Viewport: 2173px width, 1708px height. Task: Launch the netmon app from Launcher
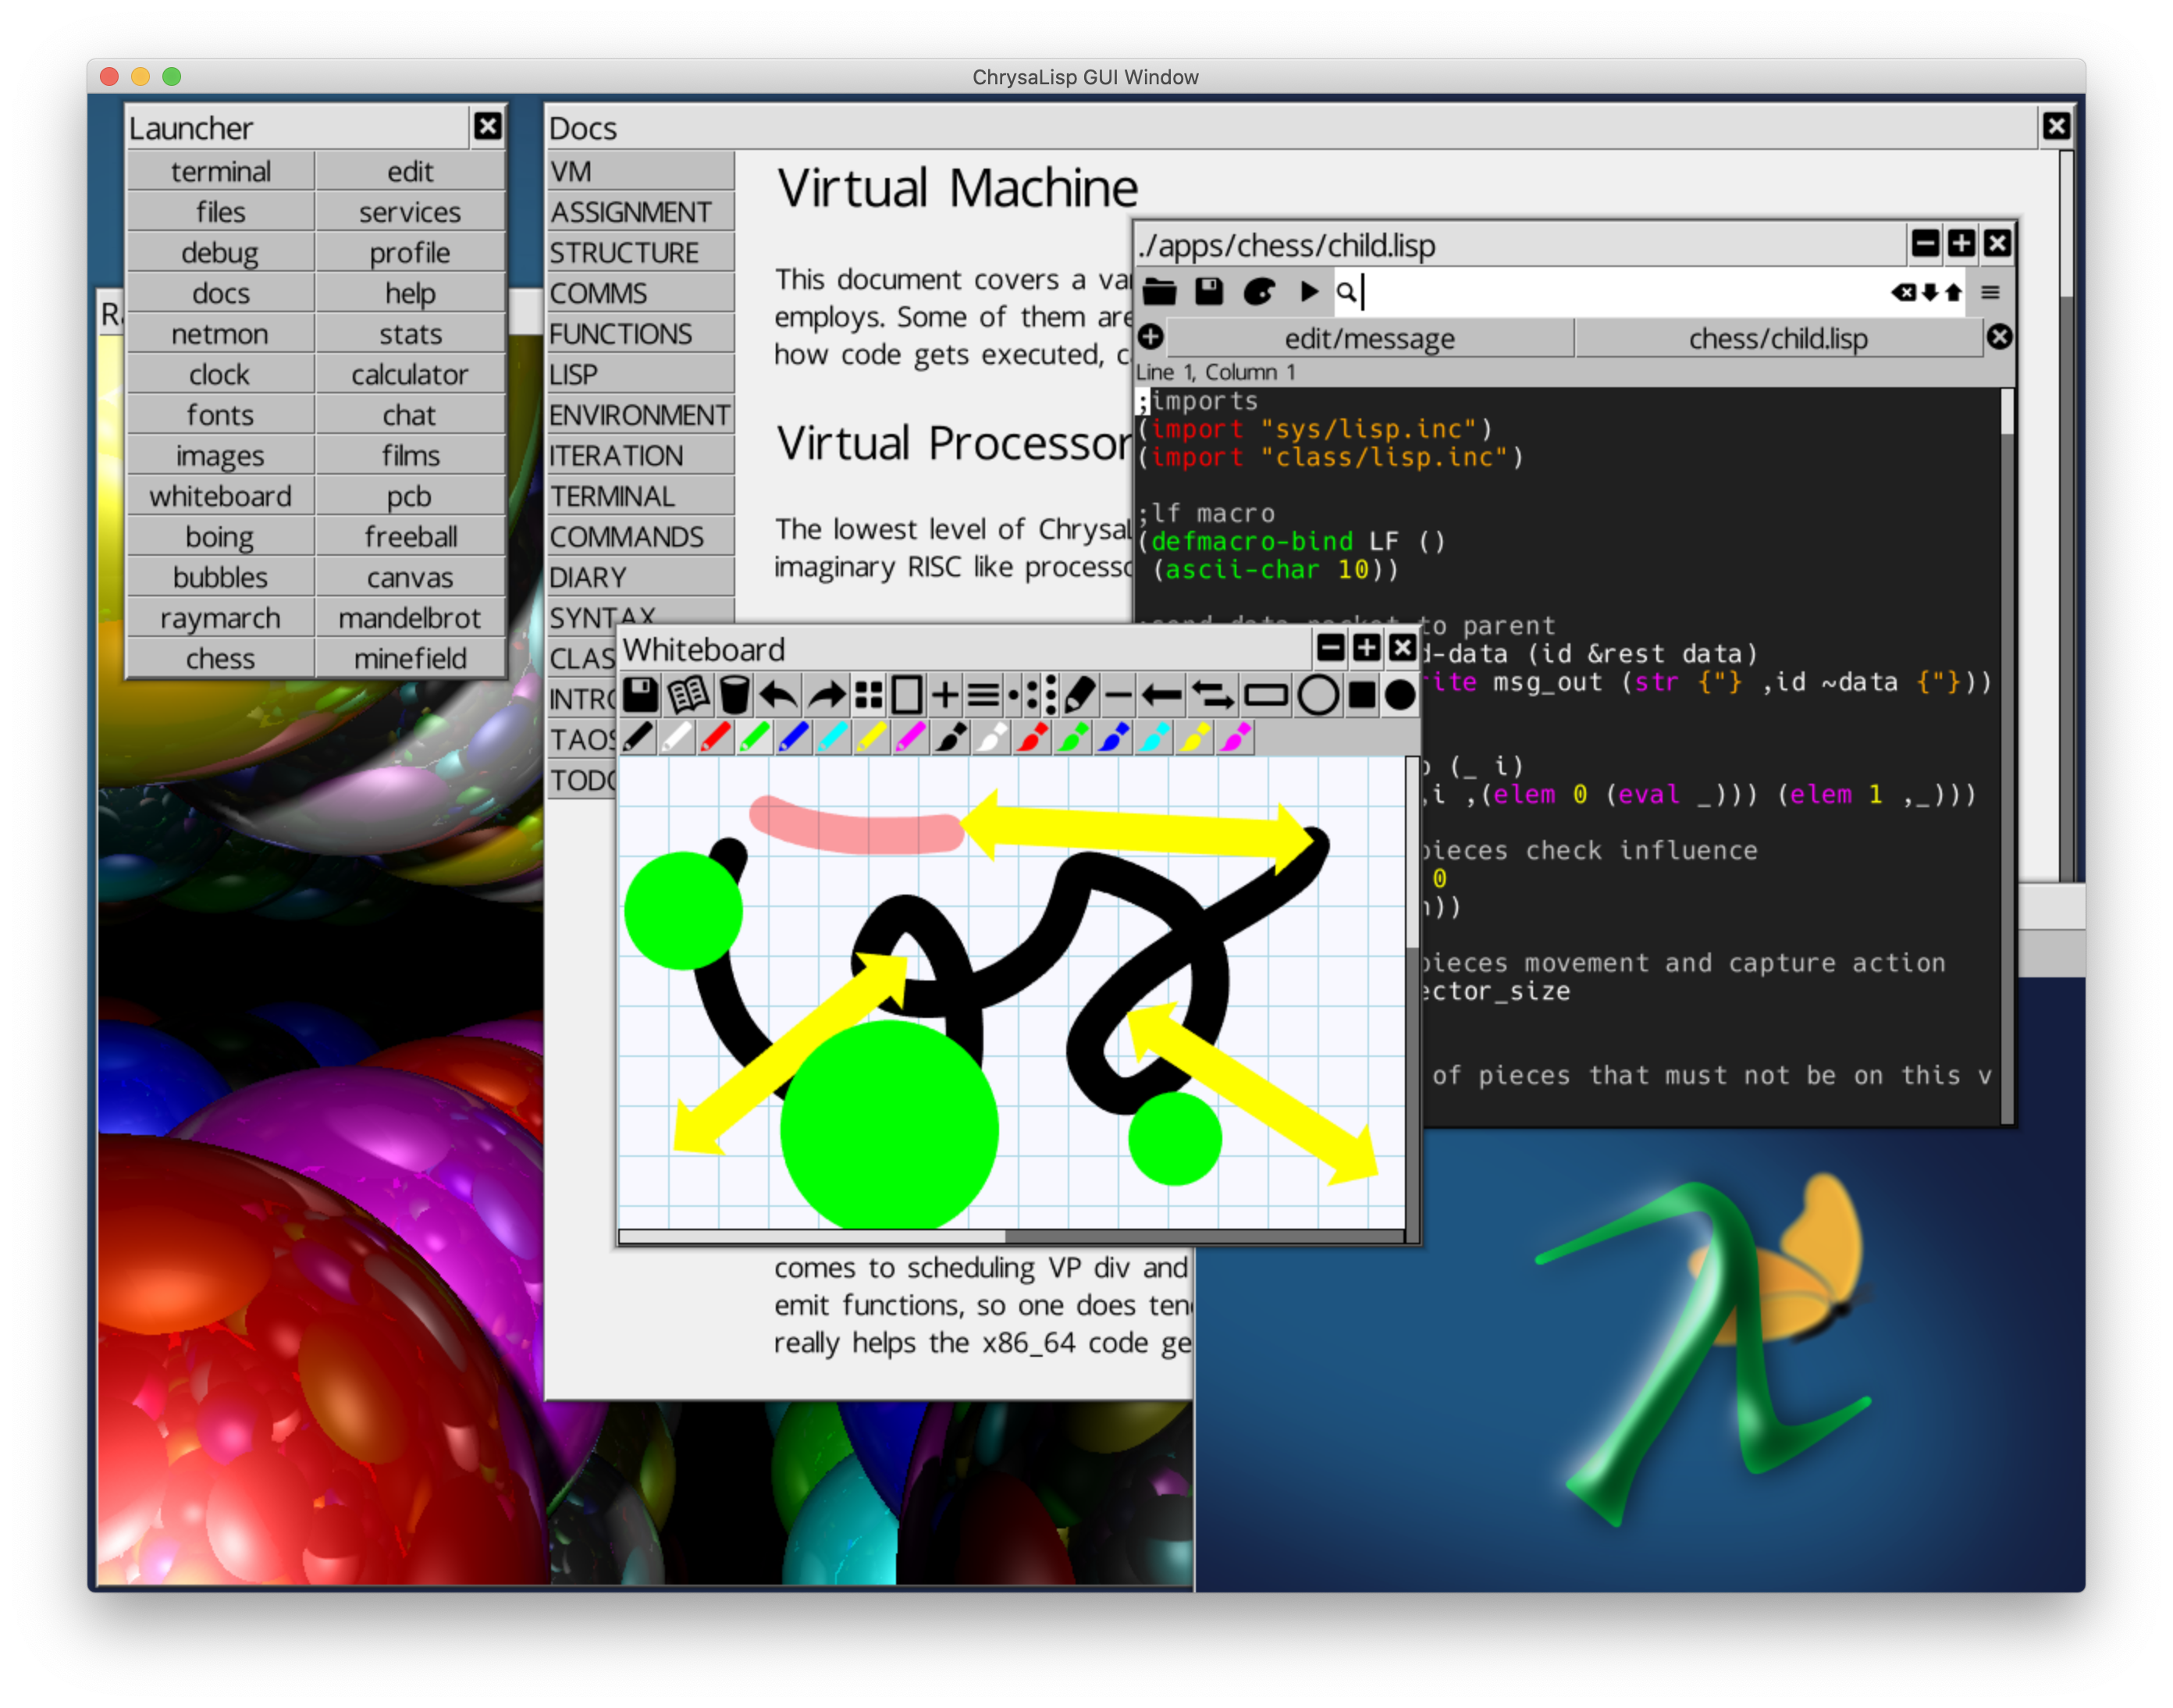[220, 334]
